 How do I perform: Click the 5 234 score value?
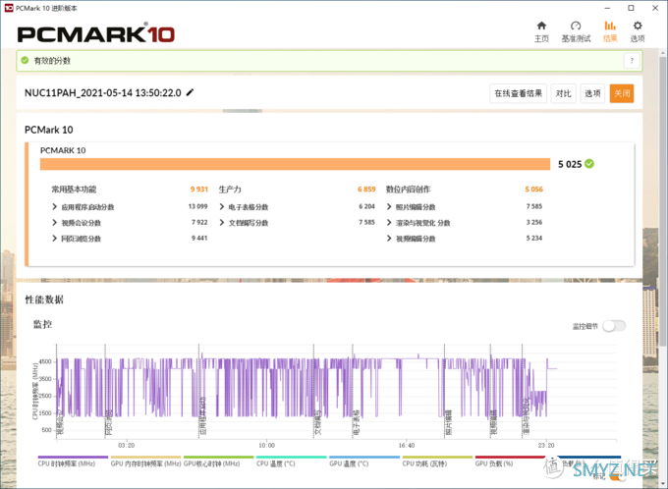click(534, 238)
